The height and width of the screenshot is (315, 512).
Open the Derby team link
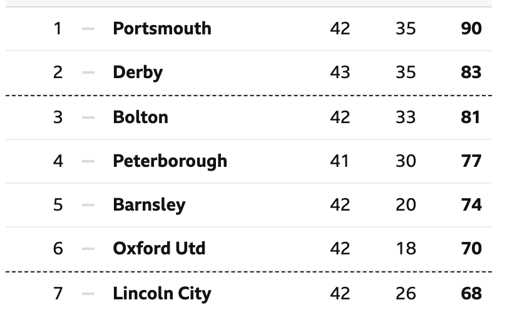click(x=138, y=72)
